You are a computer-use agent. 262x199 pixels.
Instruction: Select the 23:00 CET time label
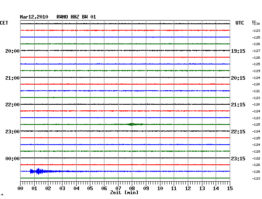point(12,132)
